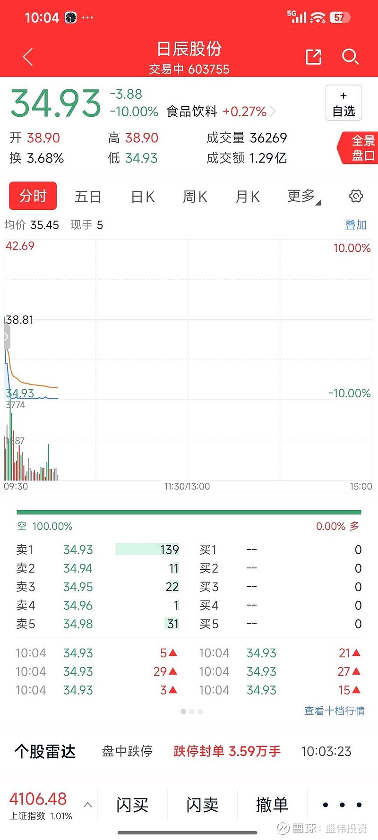Open chart settings gear icon
This screenshot has height=840, width=378.
[x=356, y=196]
